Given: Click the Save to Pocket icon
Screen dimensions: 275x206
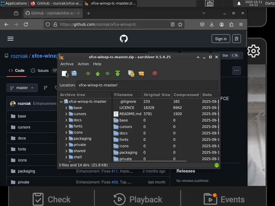Looking at the screenshot, I should click(202, 24).
